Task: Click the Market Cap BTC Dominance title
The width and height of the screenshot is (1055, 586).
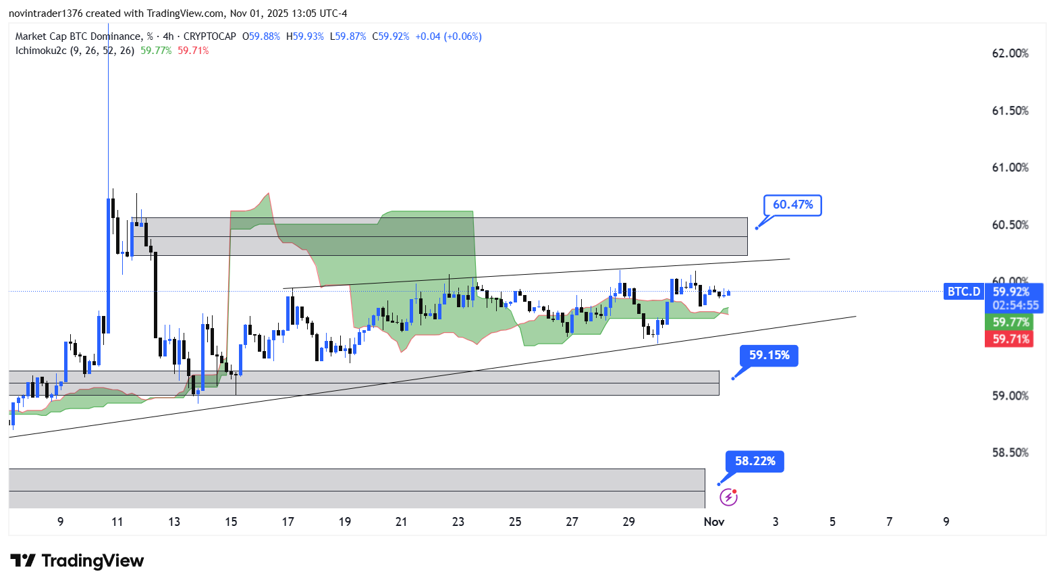Action: 78,36
